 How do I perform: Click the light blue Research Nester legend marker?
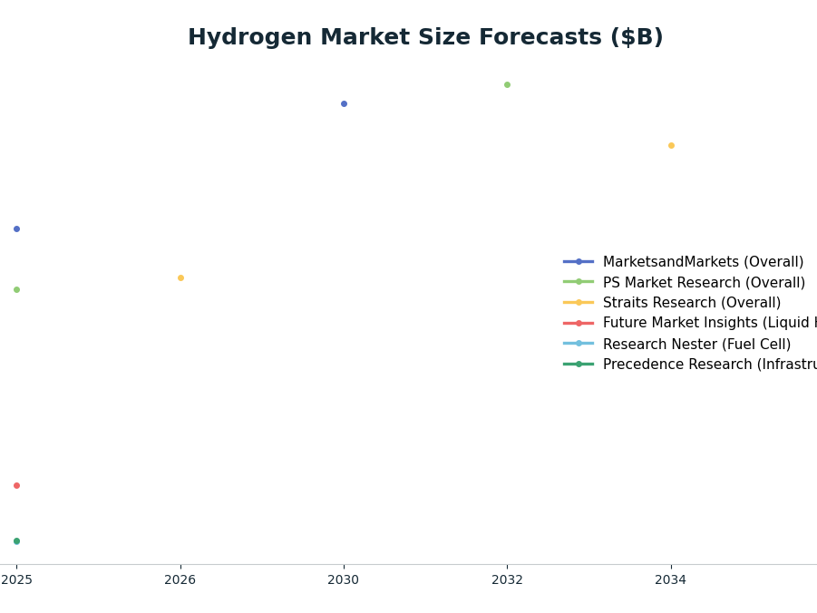(x=579, y=344)
